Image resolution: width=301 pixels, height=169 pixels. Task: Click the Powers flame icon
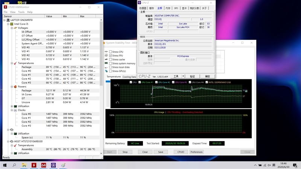point(15,87)
